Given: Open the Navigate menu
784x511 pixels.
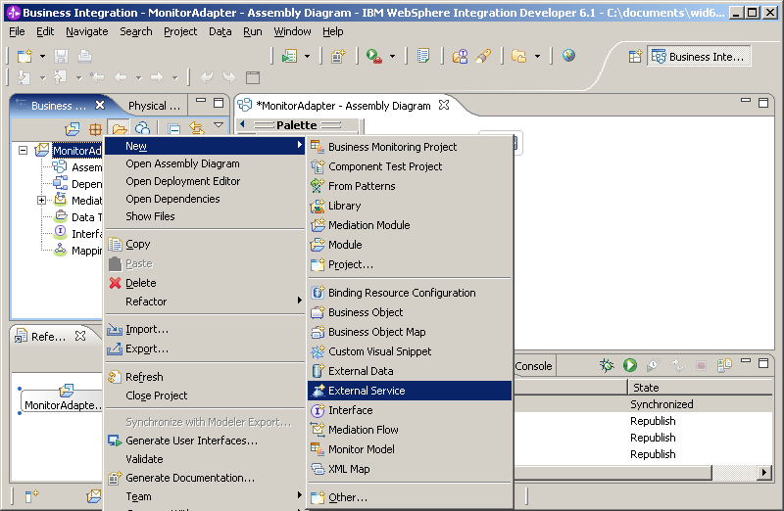Looking at the screenshot, I should click(87, 32).
